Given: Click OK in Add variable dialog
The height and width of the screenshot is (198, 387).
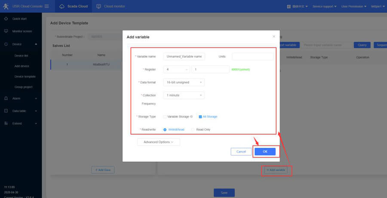Looking at the screenshot, I should 265,152.
